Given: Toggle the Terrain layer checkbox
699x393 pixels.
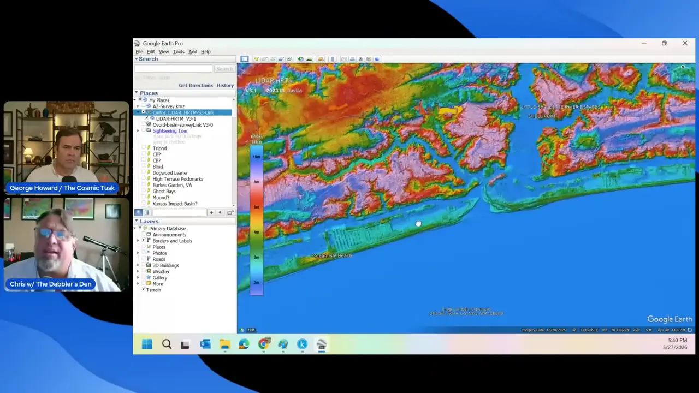Looking at the screenshot, I should [x=144, y=290].
